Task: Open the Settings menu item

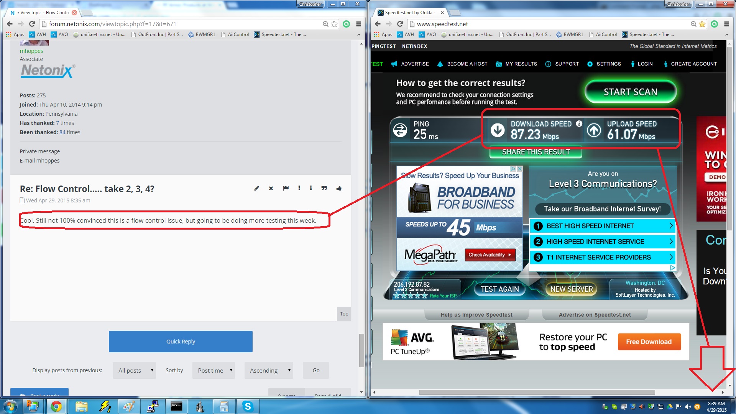Action: pyautogui.click(x=604, y=64)
